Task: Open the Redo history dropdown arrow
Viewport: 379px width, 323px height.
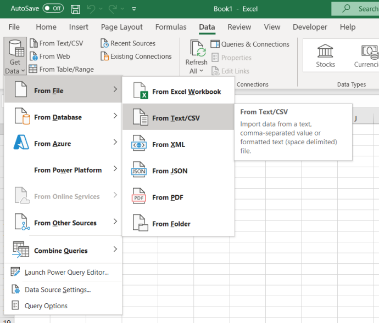Action: coord(122,9)
